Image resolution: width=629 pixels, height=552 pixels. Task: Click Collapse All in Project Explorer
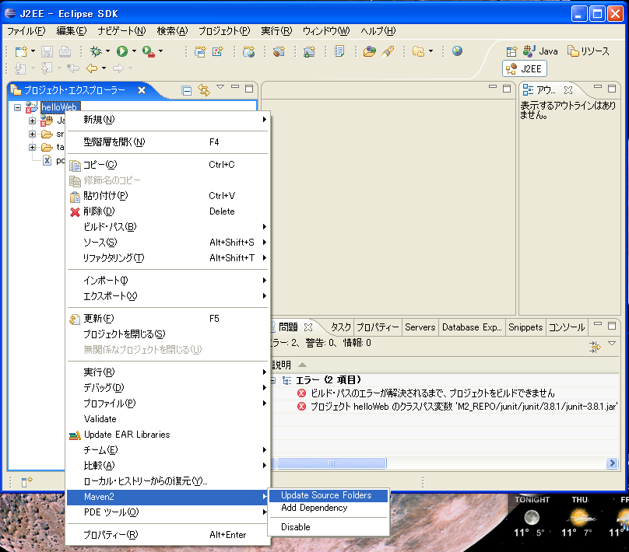(x=187, y=90)
